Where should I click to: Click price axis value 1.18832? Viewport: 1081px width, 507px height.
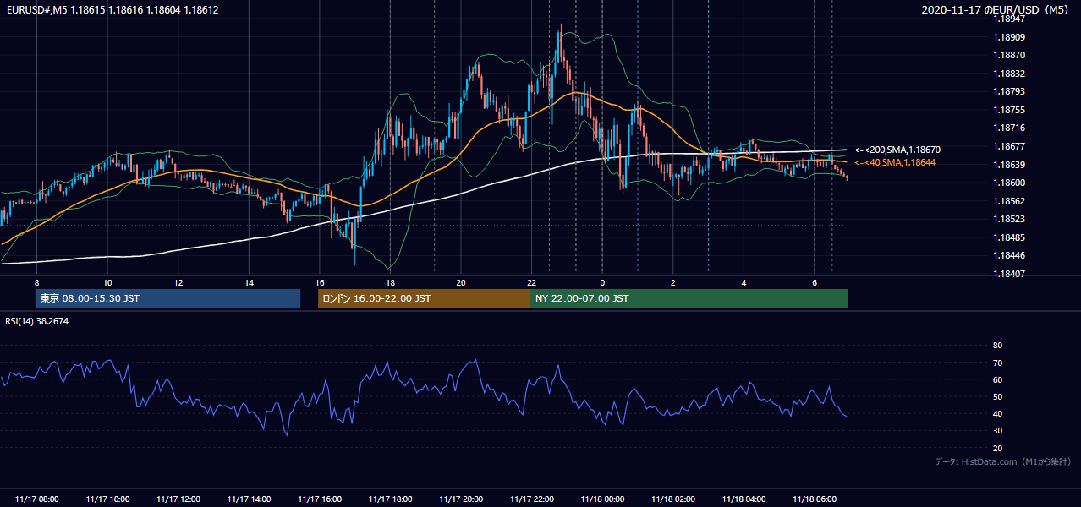(x=1008, y=74)
